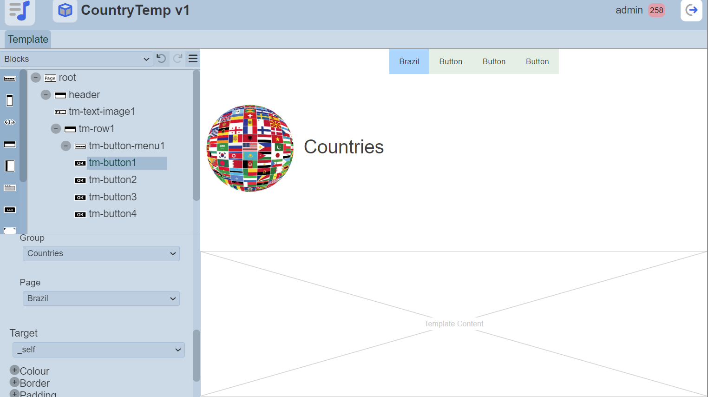Collapse the root tree node
708x397 pixels.
click(36, 78)
